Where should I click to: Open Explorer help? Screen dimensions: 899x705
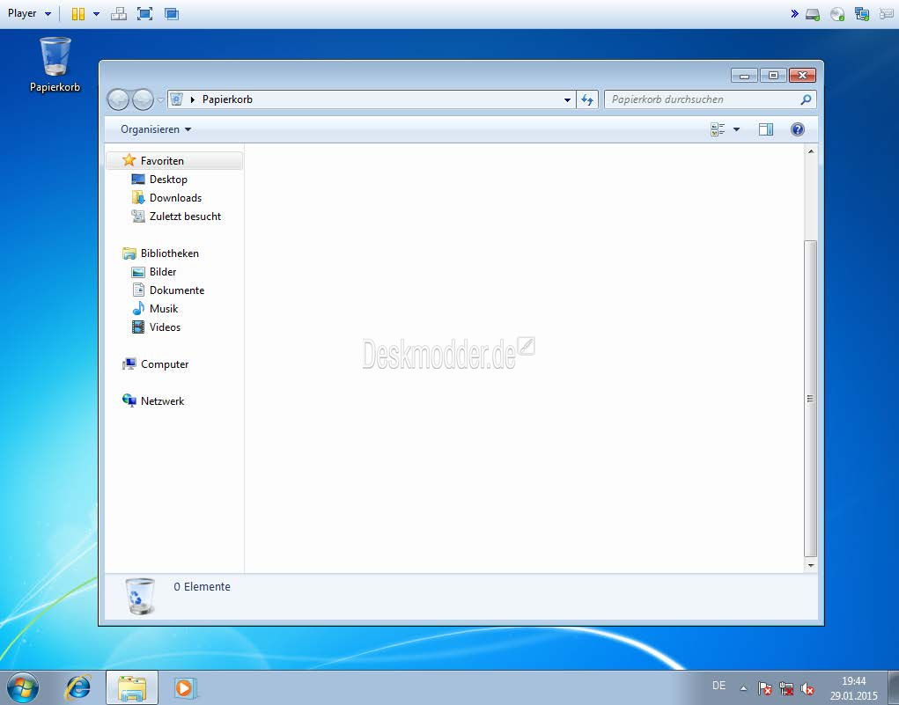(x=797, y=129)
